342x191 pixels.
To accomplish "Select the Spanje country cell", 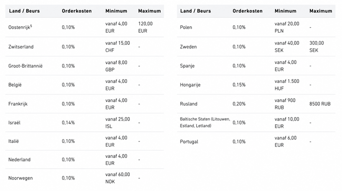I will (x=187, y=66).
